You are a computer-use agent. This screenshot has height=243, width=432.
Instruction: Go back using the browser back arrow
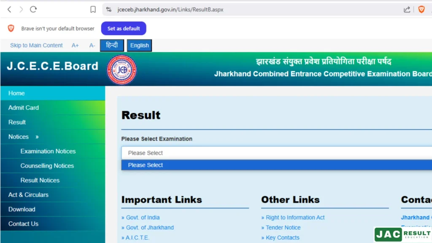coord(9,10)
